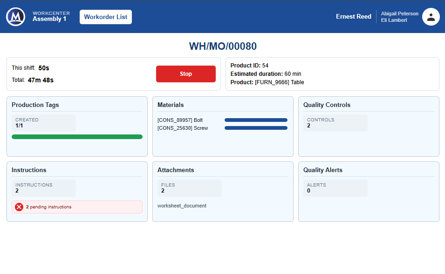Select operator Abigail Peterson
The width and height of the screenshot is (445, 274).
point(400,13)
